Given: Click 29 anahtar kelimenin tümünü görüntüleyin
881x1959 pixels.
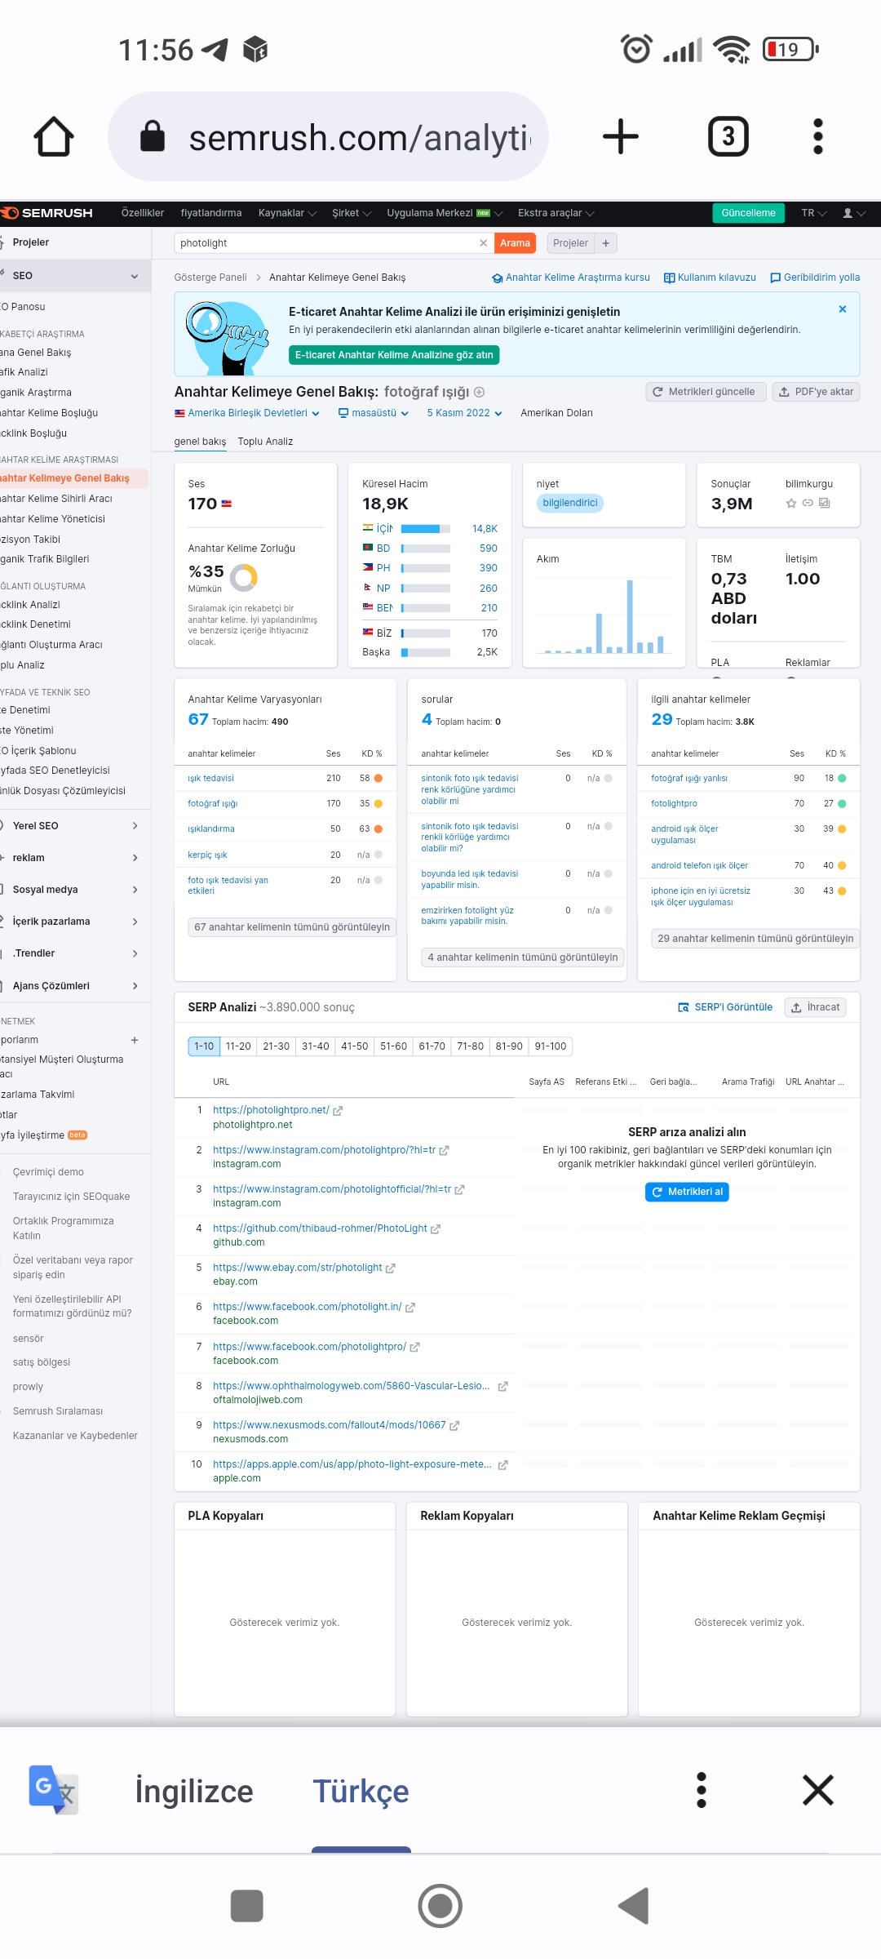Looking at the screenshot, I should (x=755, y=939).
